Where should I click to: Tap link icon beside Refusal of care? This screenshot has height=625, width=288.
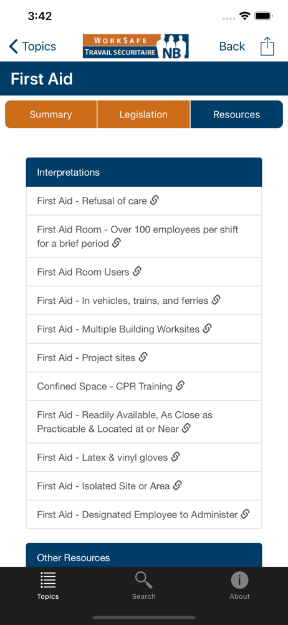click(x=155, y=201)
